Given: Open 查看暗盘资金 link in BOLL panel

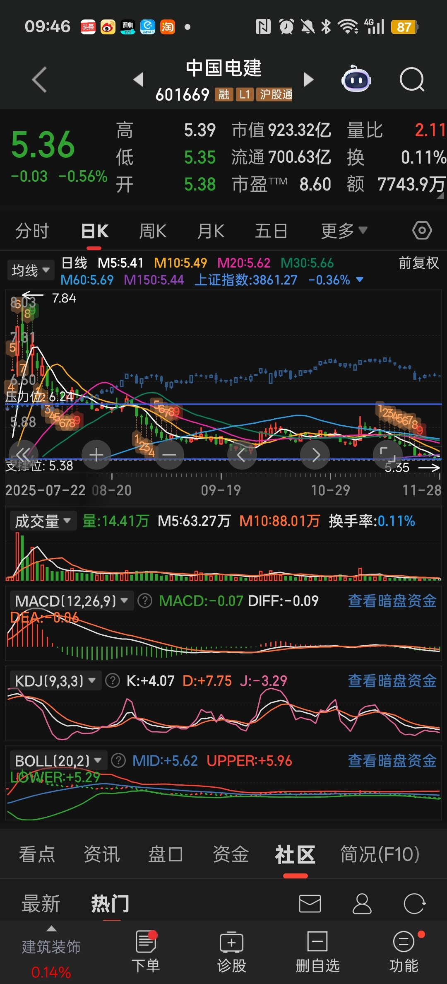Looking at the screenshot, I should (392, 760).
